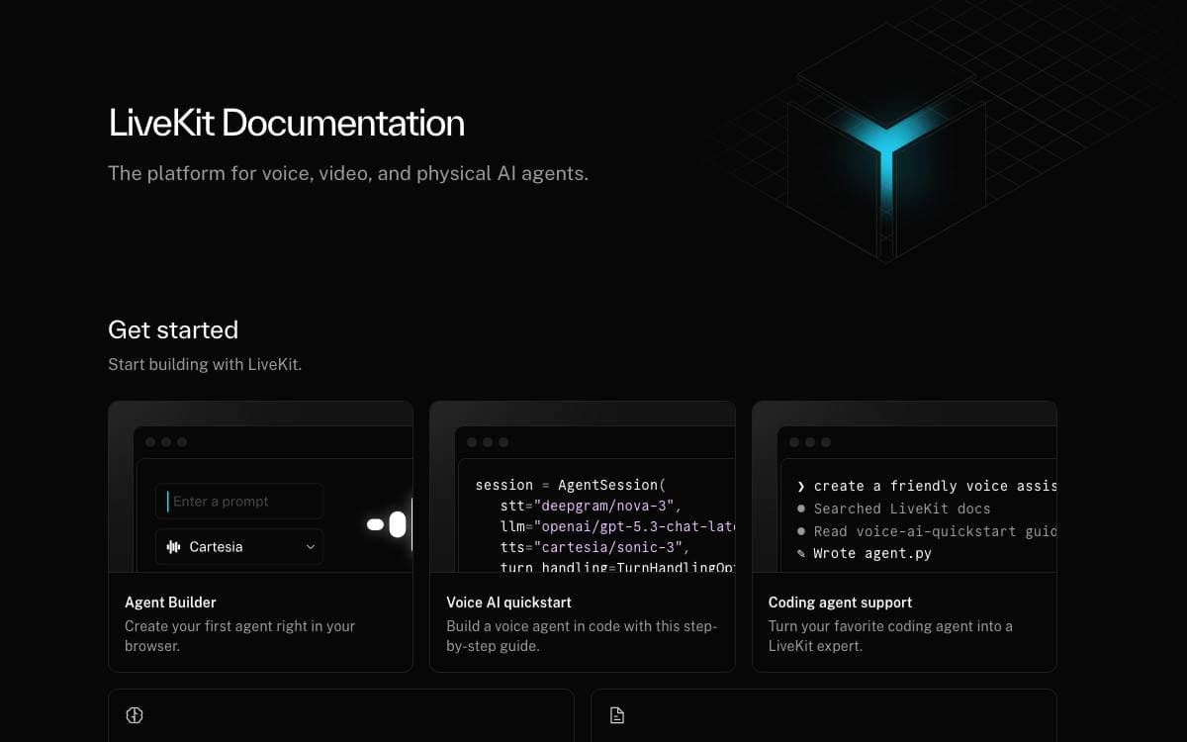
Task: Click "Searched LiveKit docs" terminal line
Action: 893,509
